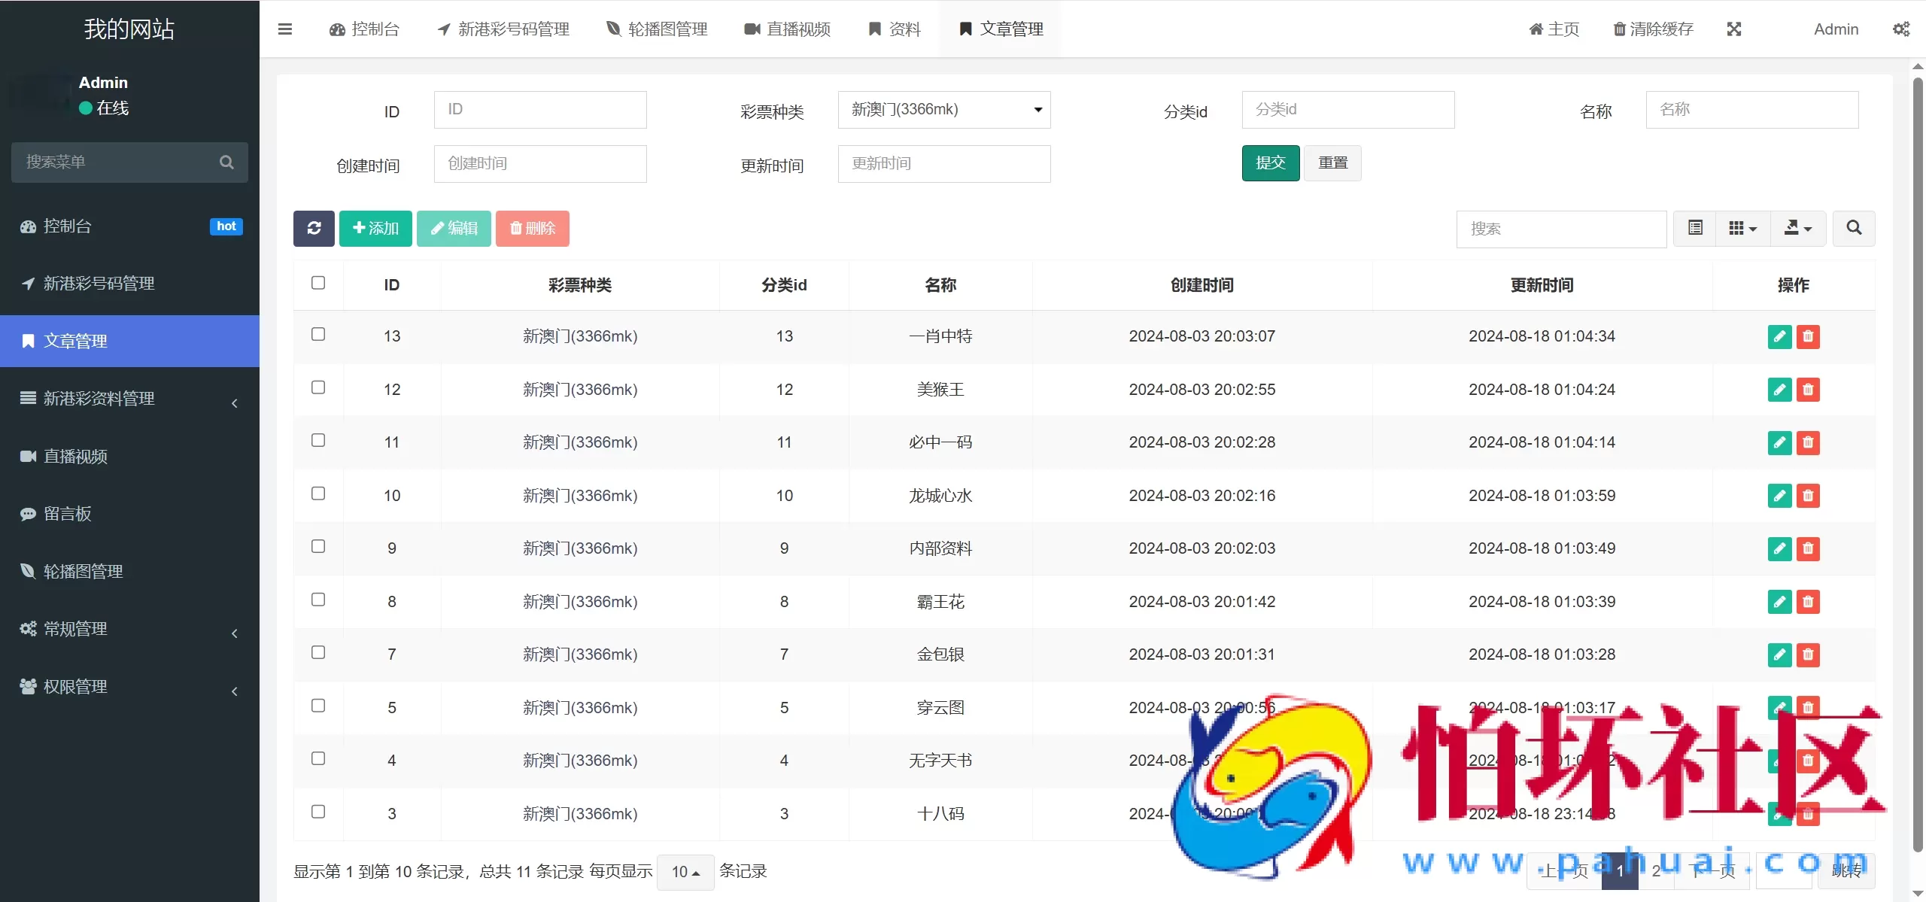Check the select-all checkbox in table header
Viewport: 1926px width, 902px height.
point(318,282)
